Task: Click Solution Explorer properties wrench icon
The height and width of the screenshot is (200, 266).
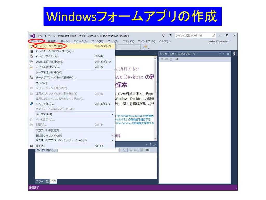Action: (x=177, y=59)
